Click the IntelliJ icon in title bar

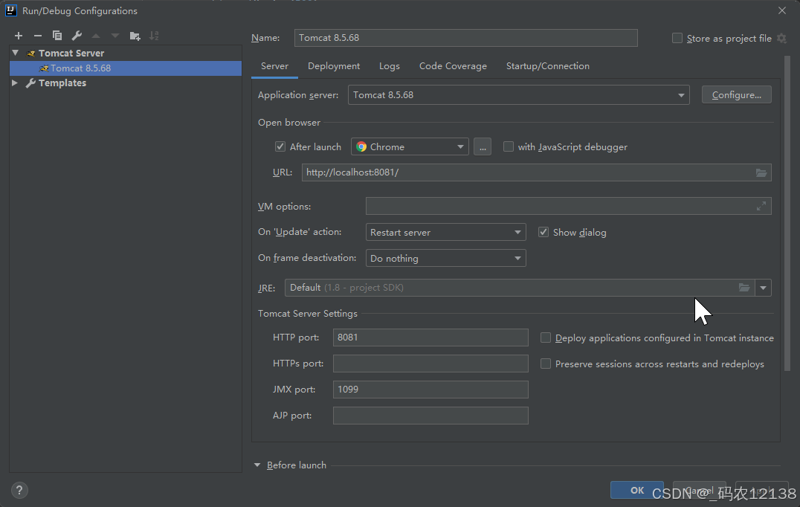click(x=10, y=10)
